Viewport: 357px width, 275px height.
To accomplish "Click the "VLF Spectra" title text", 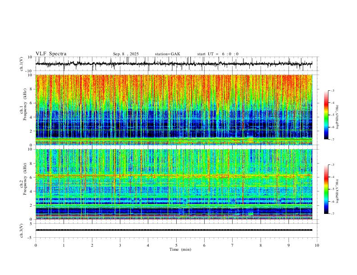I will (x=51, y=54).
